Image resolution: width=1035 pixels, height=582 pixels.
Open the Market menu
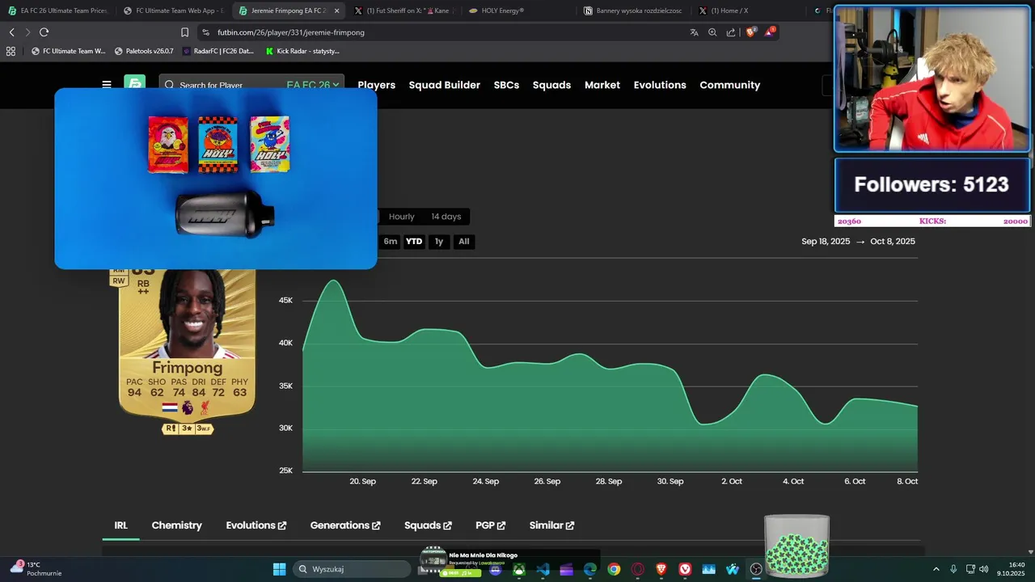click(x=602, y=85)
